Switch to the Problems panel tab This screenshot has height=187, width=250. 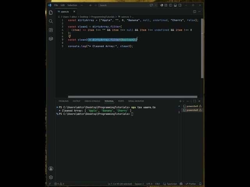point(63,101)
